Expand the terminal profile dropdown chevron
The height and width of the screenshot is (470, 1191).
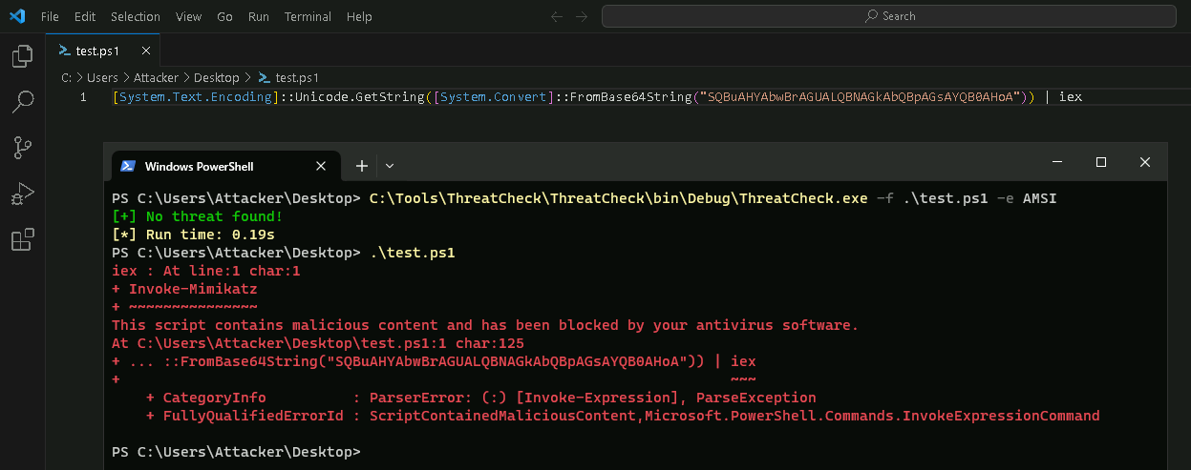click(390, 166)
